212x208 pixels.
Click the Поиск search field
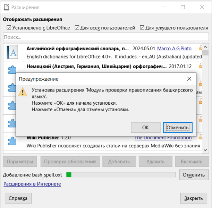(x=106, y=37)
